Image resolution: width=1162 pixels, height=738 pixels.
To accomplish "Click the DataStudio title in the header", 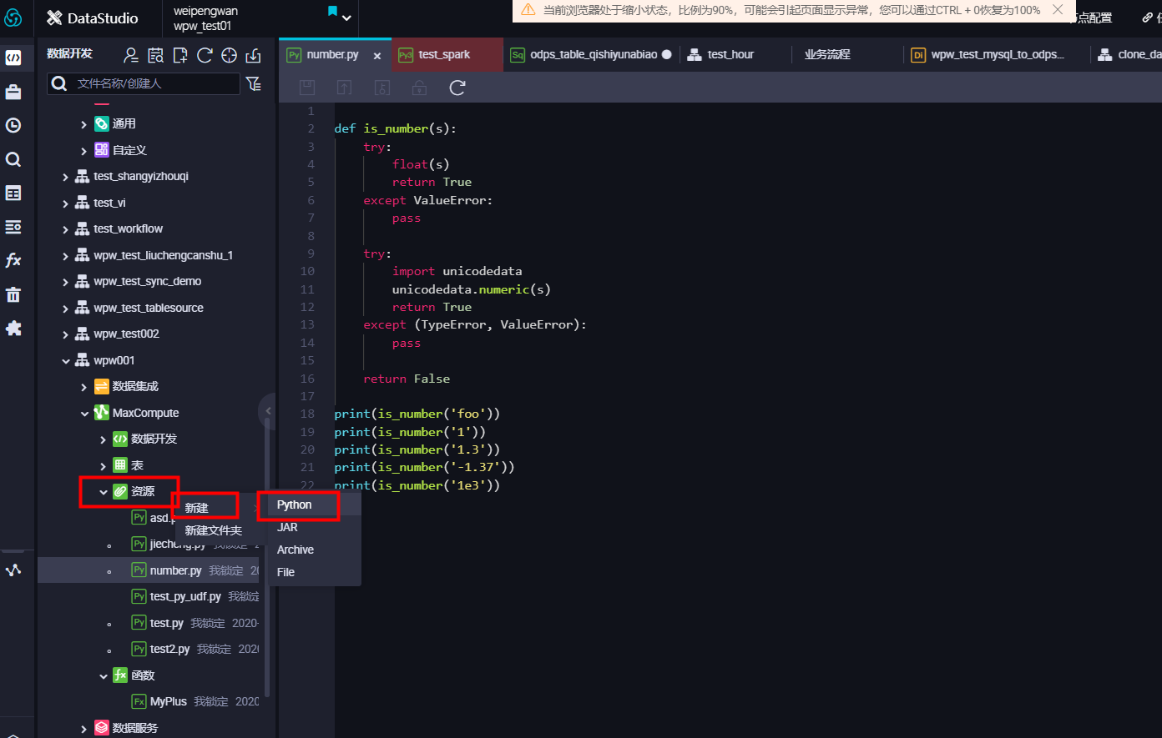I will 103,18.
